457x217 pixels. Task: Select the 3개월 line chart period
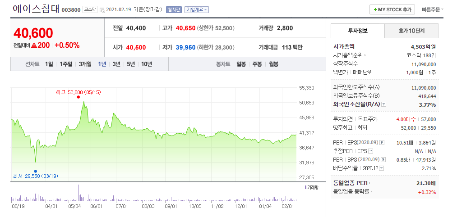click(x=85, y=64)
